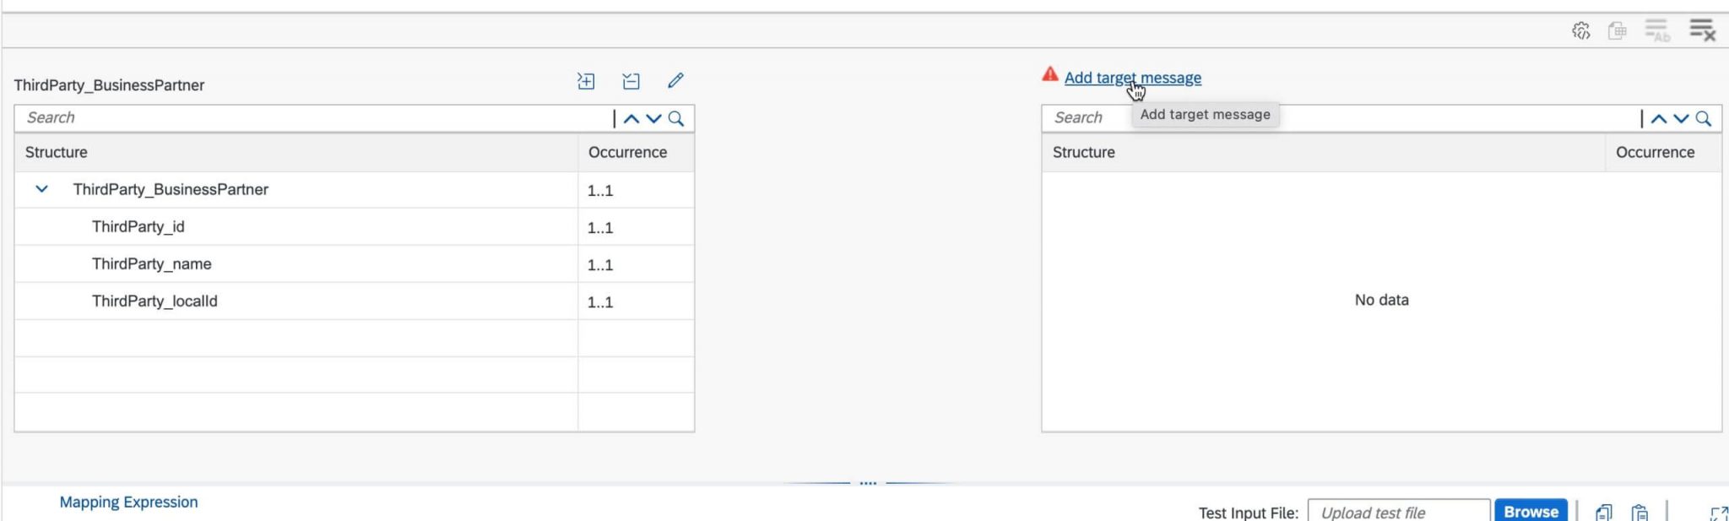Collapse the ThirdParty_BusinessPartner tree node
Screen dimensions: 1729x521
(x=41, y=189)
